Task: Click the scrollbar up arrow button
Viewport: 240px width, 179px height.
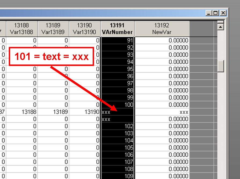Action: 221,27
